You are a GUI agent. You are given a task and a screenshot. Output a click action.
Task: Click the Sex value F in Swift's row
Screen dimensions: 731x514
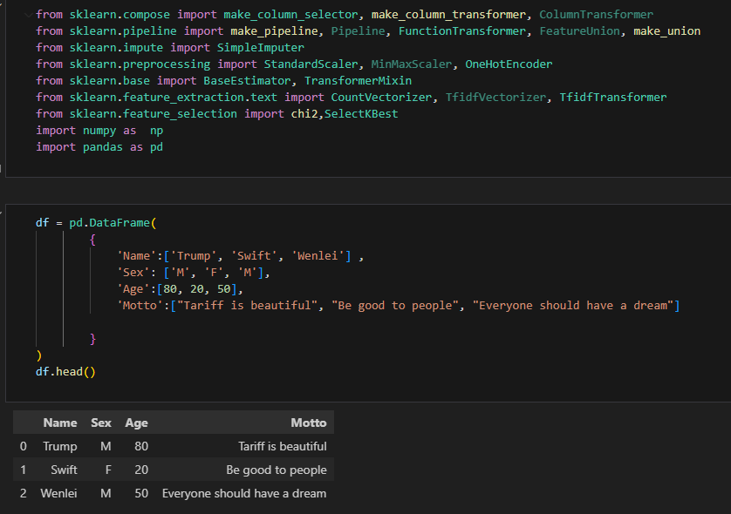point(108,470)
